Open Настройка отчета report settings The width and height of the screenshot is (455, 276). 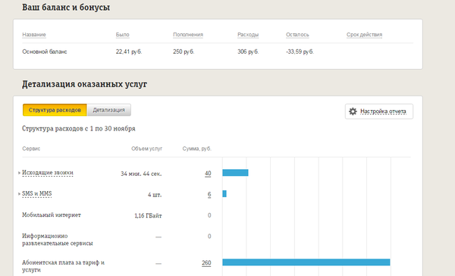[x=379, y=111]
